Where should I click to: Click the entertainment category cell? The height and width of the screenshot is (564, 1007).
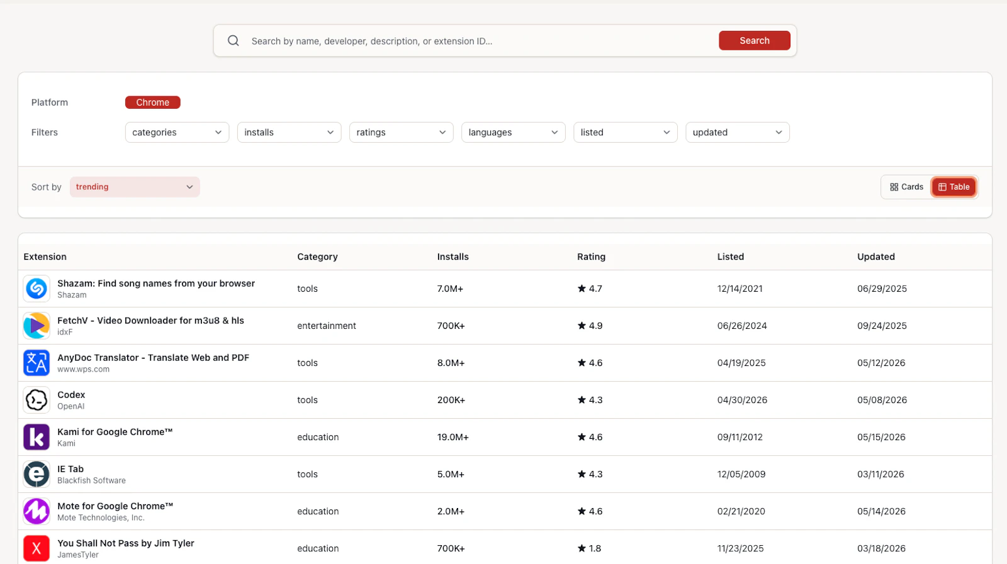[x=327, y=326]
